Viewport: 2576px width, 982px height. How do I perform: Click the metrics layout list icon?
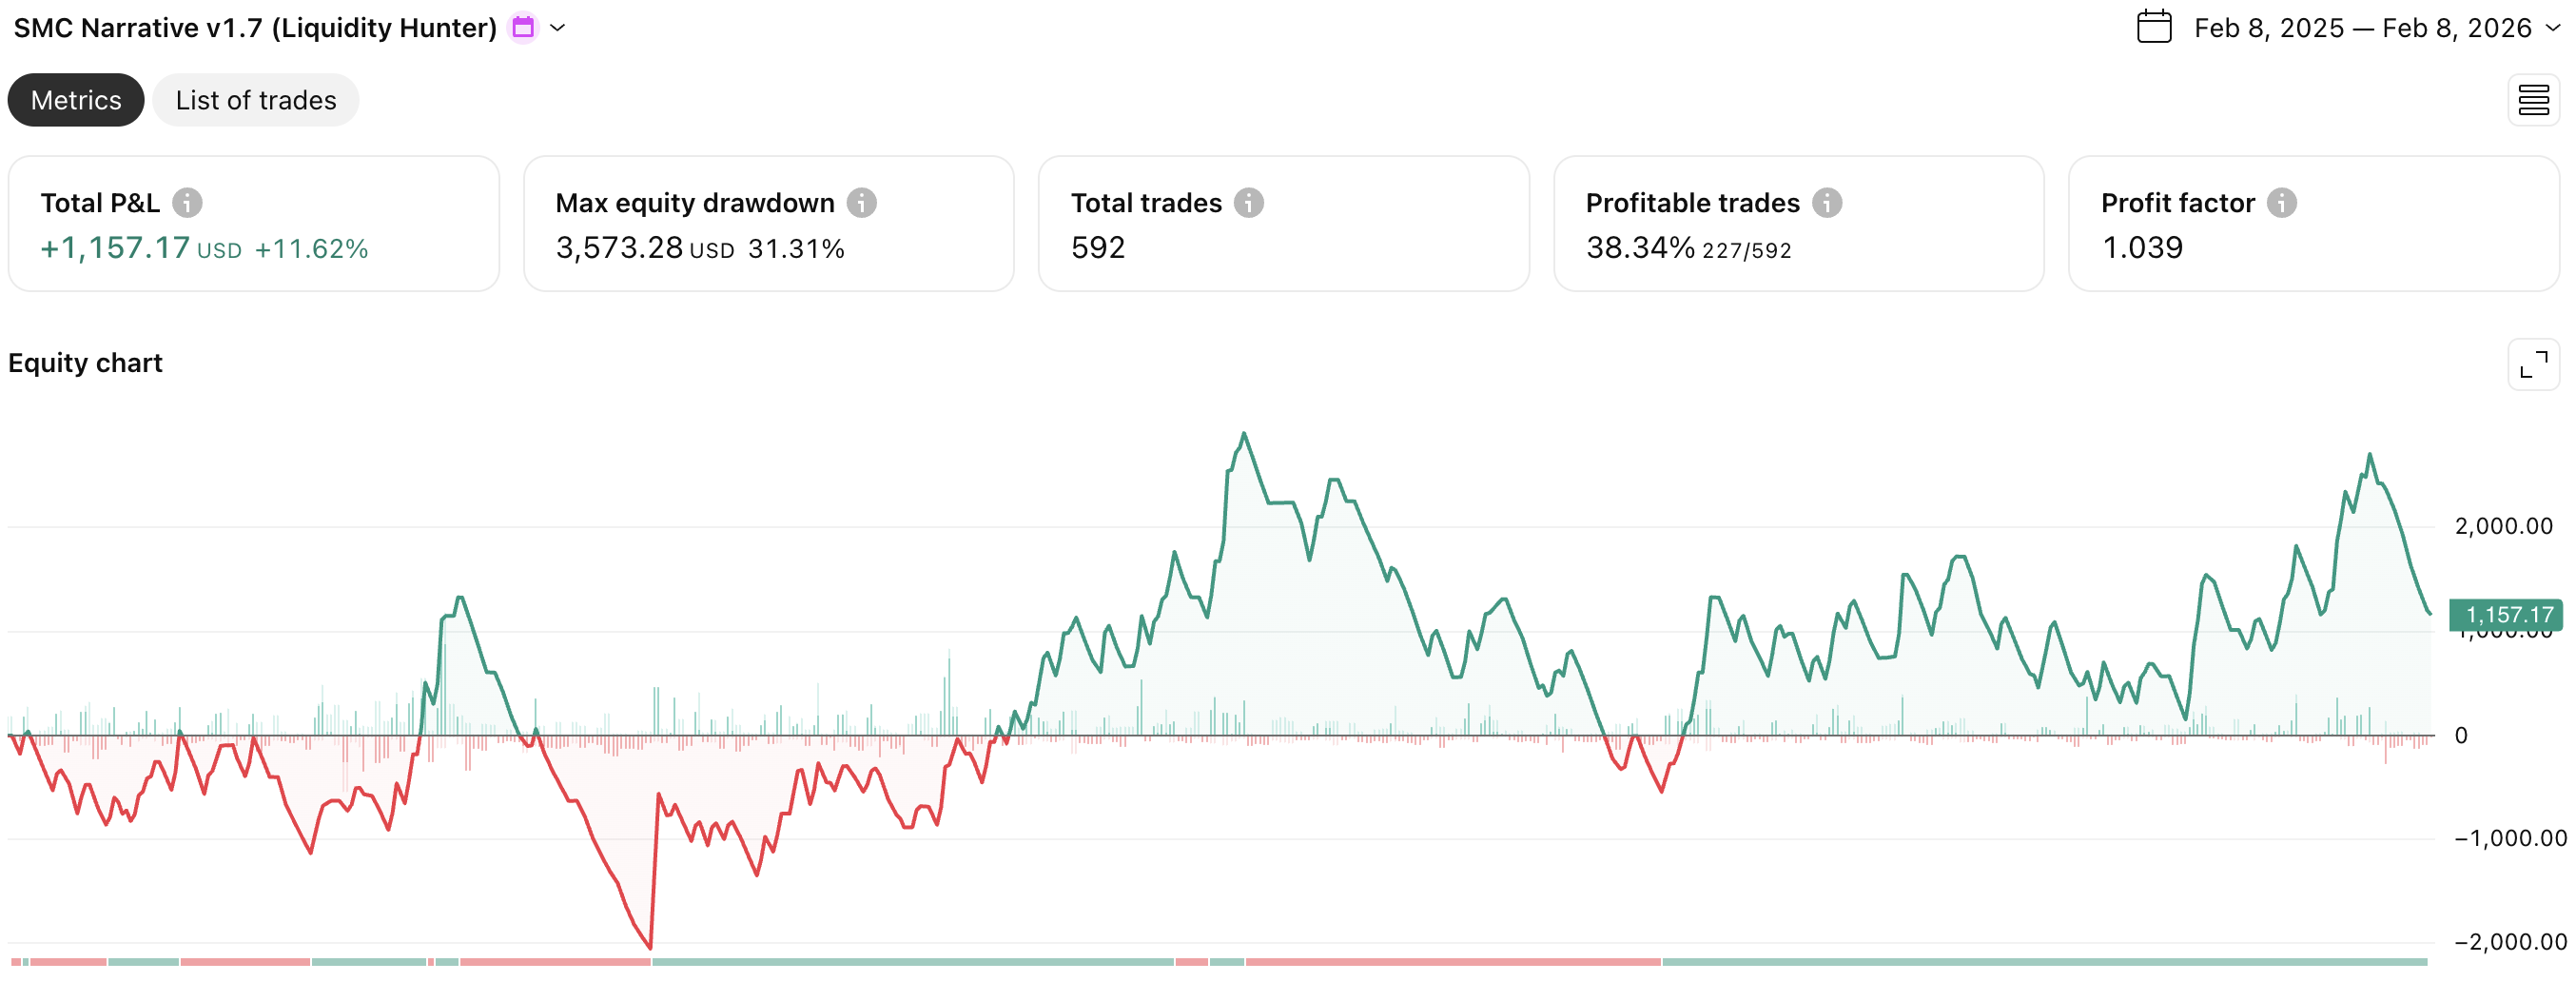(x=2533, y=100)
